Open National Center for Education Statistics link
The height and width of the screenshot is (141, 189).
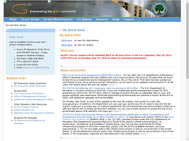pyautogui.click(x=34, y=113)
